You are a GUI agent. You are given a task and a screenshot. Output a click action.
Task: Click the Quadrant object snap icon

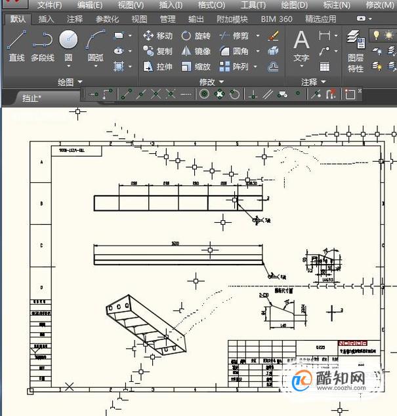point(219,94)
